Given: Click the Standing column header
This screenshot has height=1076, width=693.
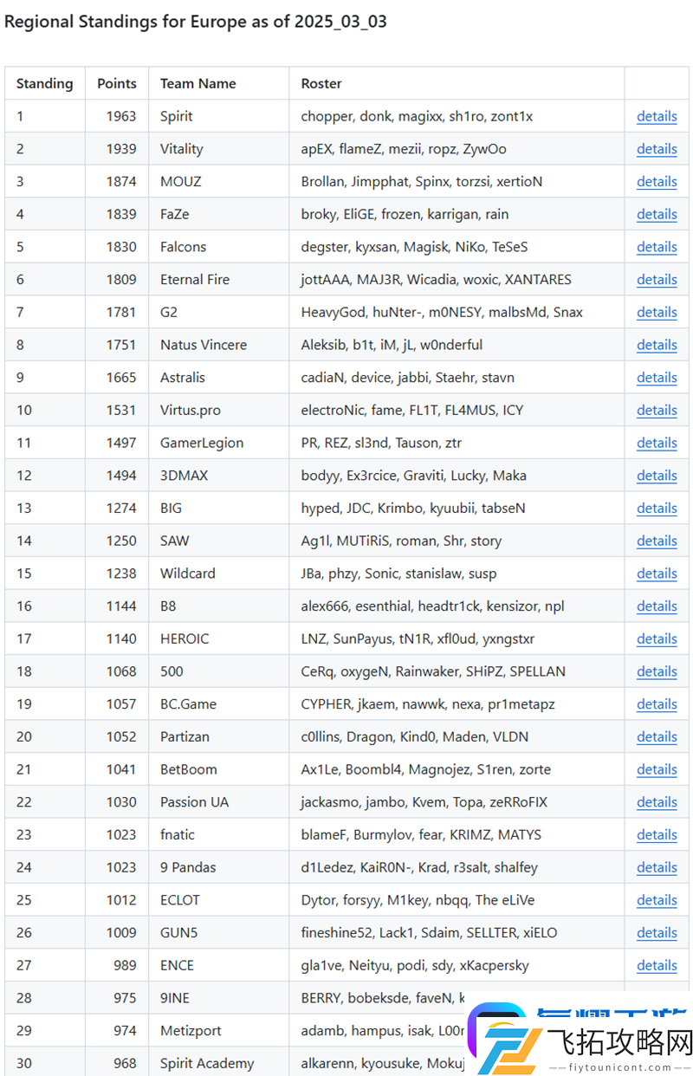Looking at the screenshot, I should (x=45, y=83).
